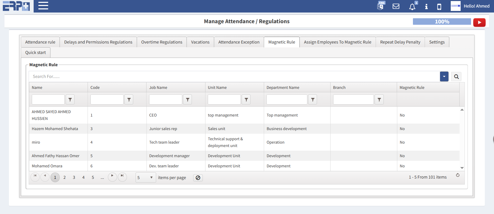
Task: Open the hamburger navigation menu
Action: click(x=43, y=6)
